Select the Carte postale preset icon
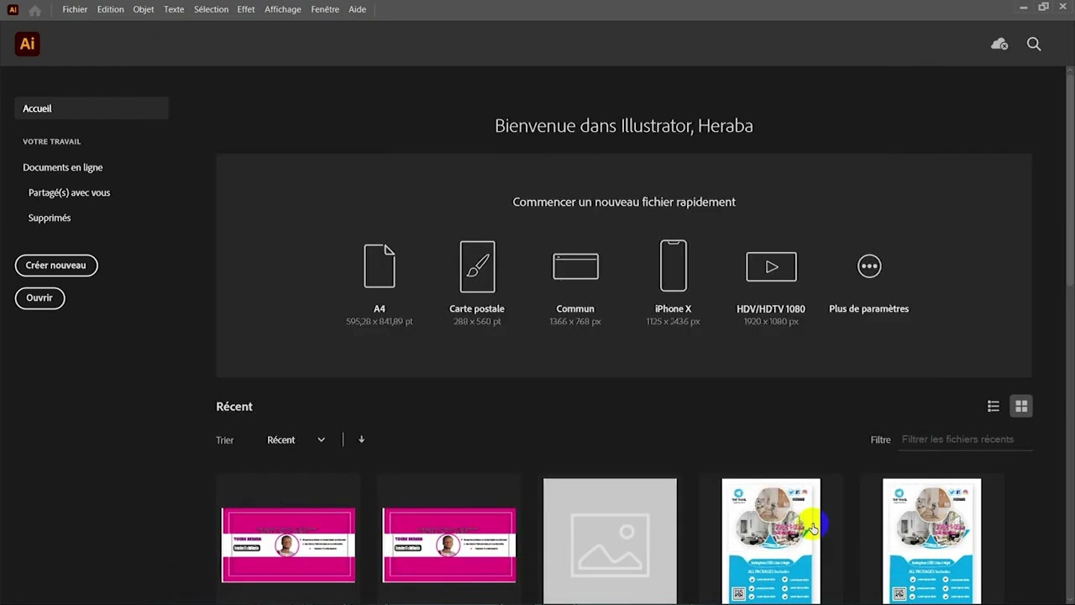1075x605 pixels. tap(477, 266)
